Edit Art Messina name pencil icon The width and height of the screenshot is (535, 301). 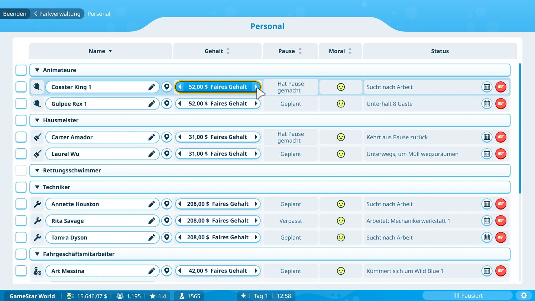pyautogui.click(x=152, y=271)
